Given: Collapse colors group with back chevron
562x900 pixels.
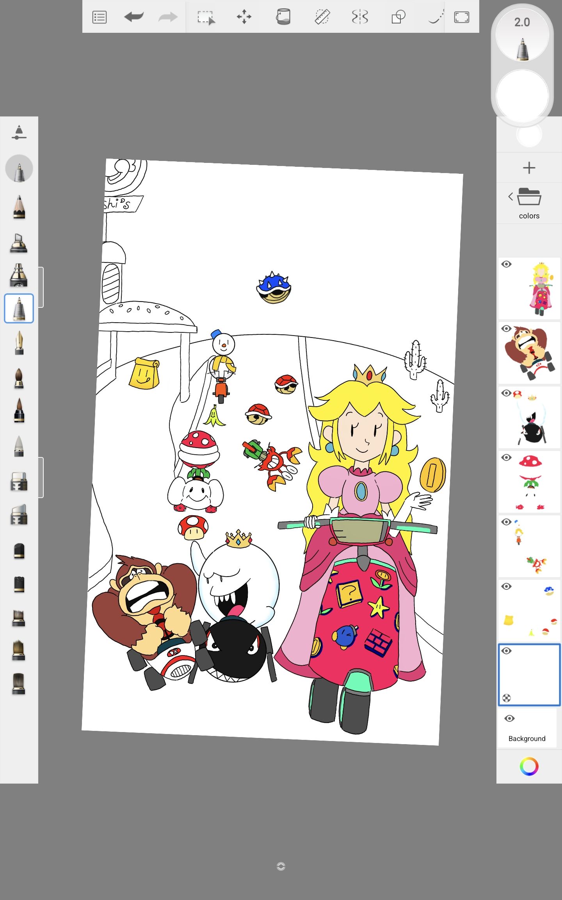Looking at the screenshot, I should pyautogui.click(x=510, y=196).
